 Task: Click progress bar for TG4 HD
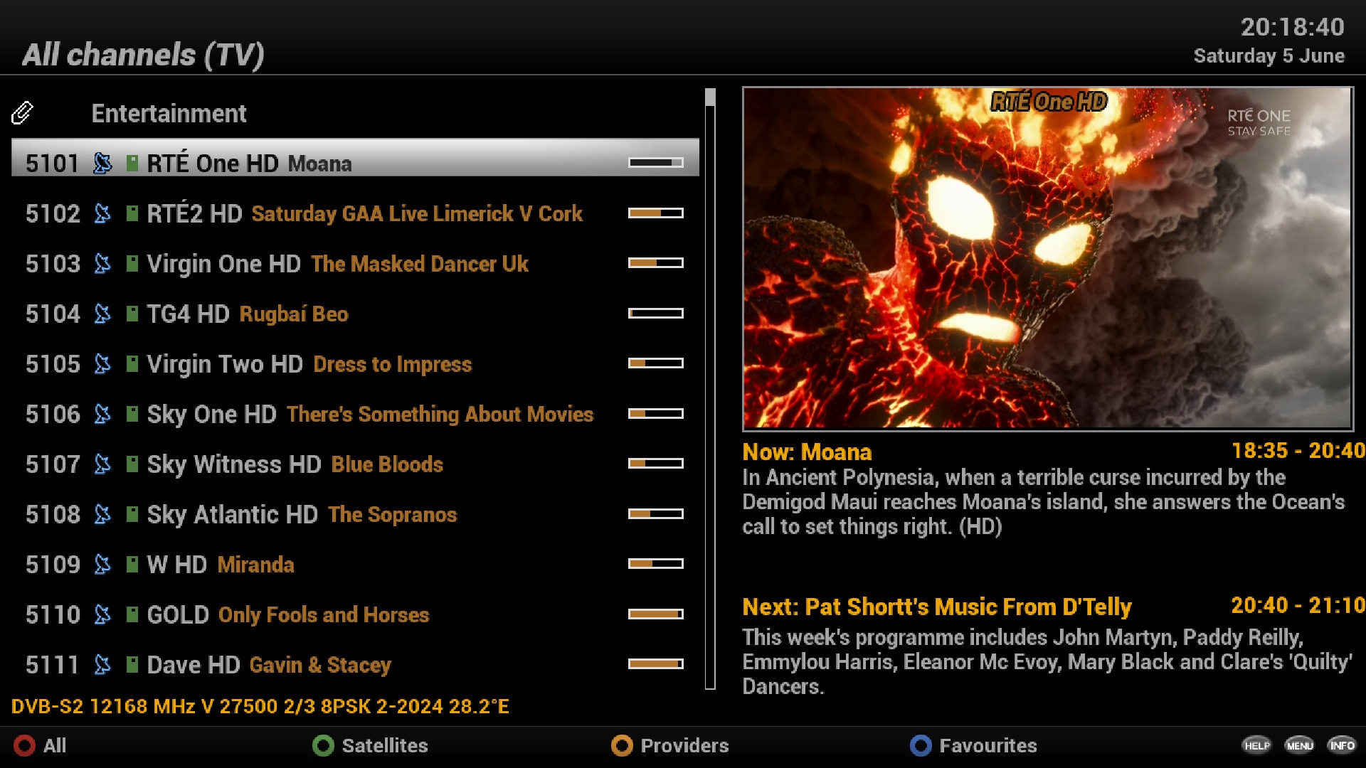(x=656, y=314)
